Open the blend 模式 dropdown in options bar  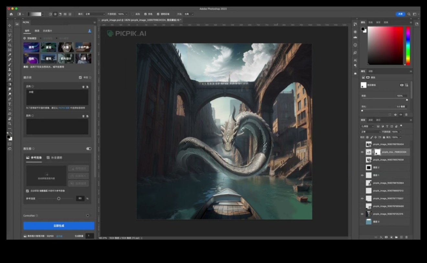[x=95, y=14]
